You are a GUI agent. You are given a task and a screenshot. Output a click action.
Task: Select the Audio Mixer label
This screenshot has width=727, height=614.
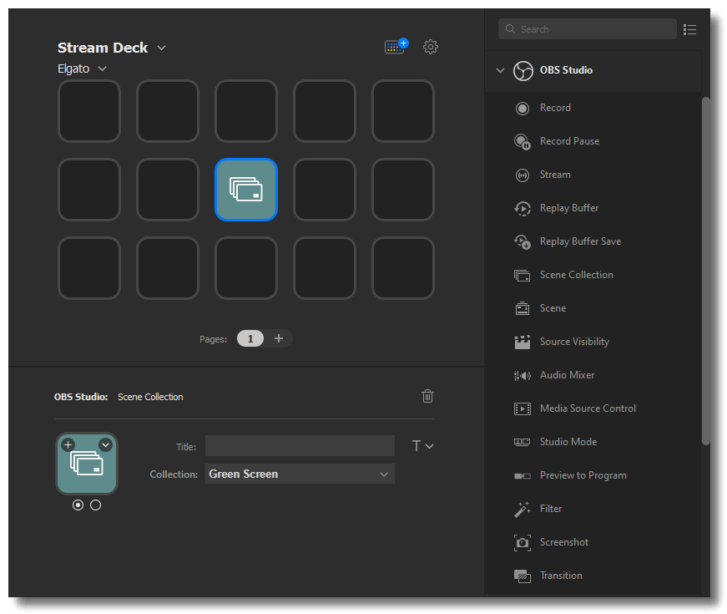coord(567,375)
